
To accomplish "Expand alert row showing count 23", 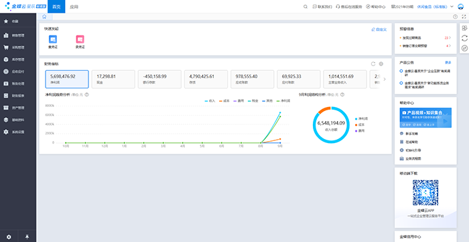I will 425,38.
